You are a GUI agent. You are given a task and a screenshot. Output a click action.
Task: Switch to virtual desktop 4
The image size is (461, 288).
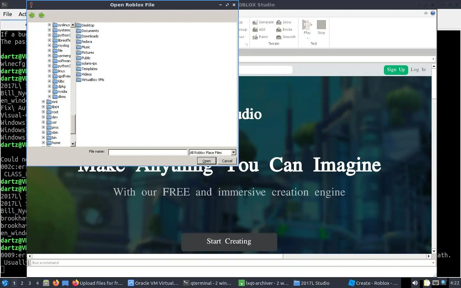tap(37, 283)
